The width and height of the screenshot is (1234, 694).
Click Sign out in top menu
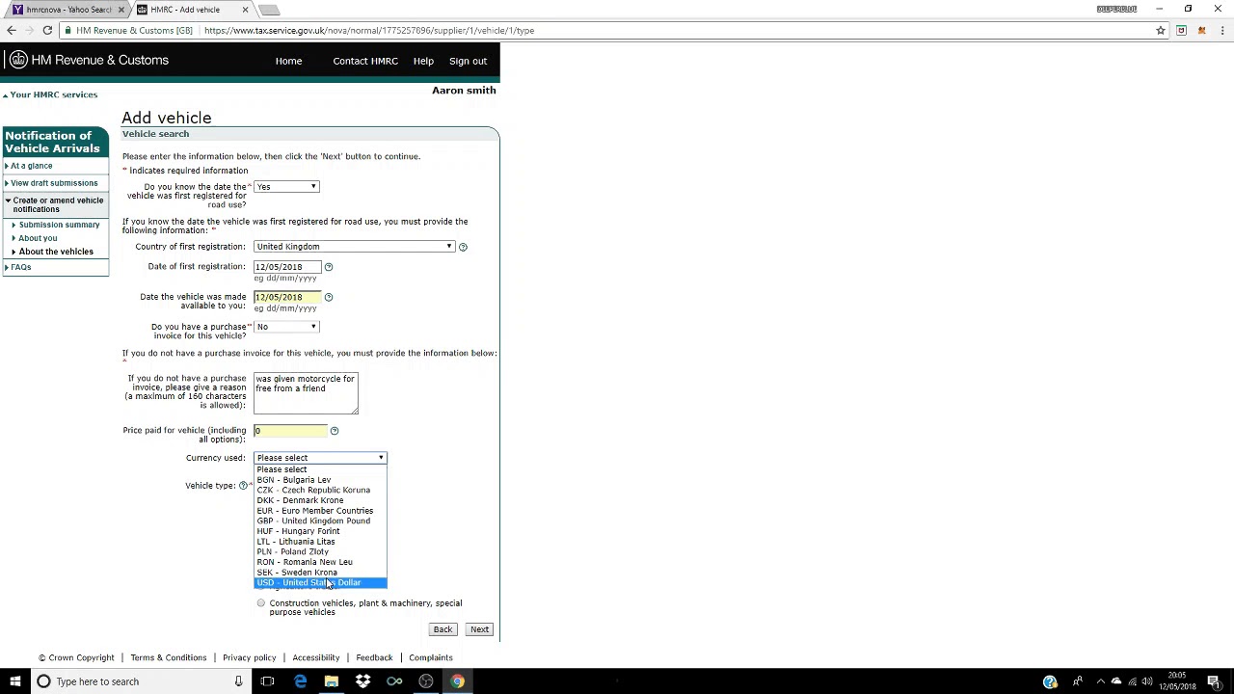click(468, 61)
